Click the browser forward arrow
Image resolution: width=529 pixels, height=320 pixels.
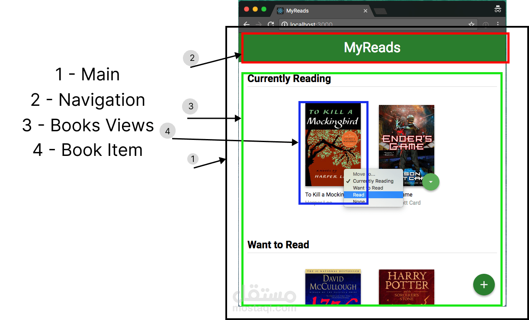(258, 25)
